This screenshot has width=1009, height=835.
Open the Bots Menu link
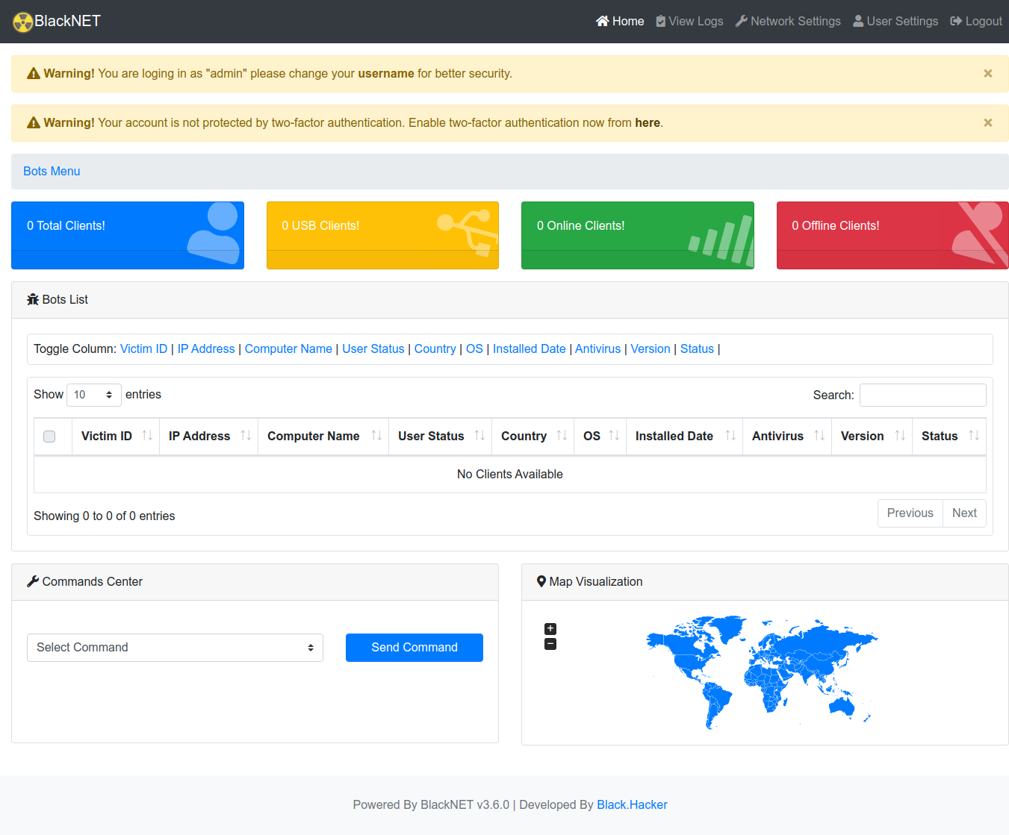coord(52,171)
